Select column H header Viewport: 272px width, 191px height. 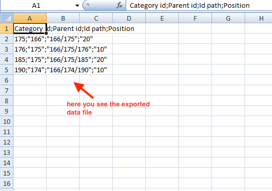point(259,18)
